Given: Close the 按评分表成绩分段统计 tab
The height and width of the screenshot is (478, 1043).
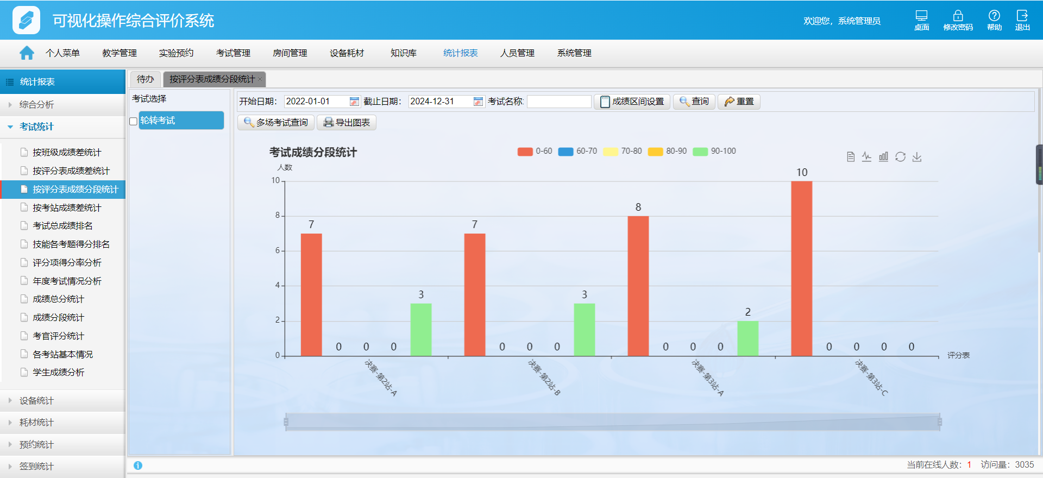Looking at the screenshot, I should (260, 79).
